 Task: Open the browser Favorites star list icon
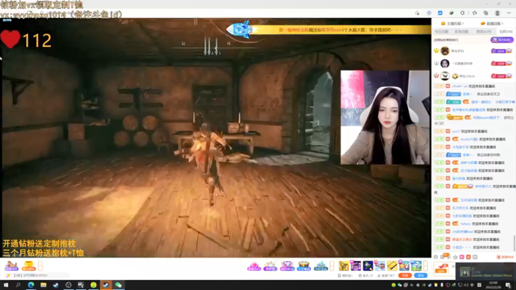[475, 13]
